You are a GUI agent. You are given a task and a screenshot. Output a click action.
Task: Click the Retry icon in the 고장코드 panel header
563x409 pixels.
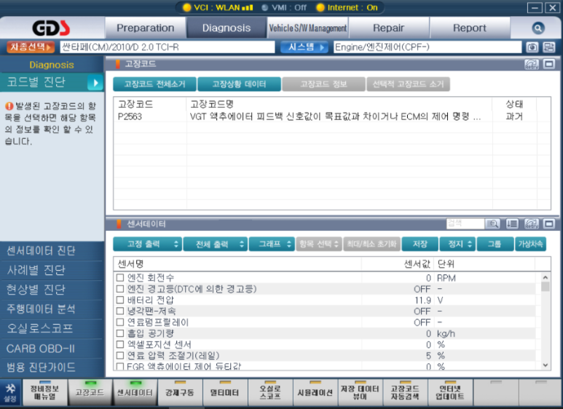click(532, 64)
